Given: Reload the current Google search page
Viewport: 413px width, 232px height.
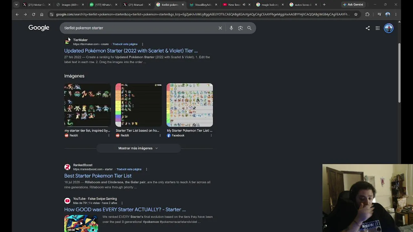Looking at the screenshot, I should tap(34, 14).
